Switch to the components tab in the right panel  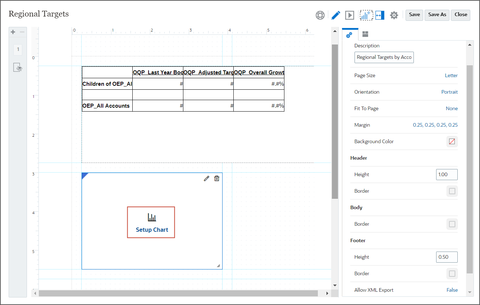[x=365, y=34]
